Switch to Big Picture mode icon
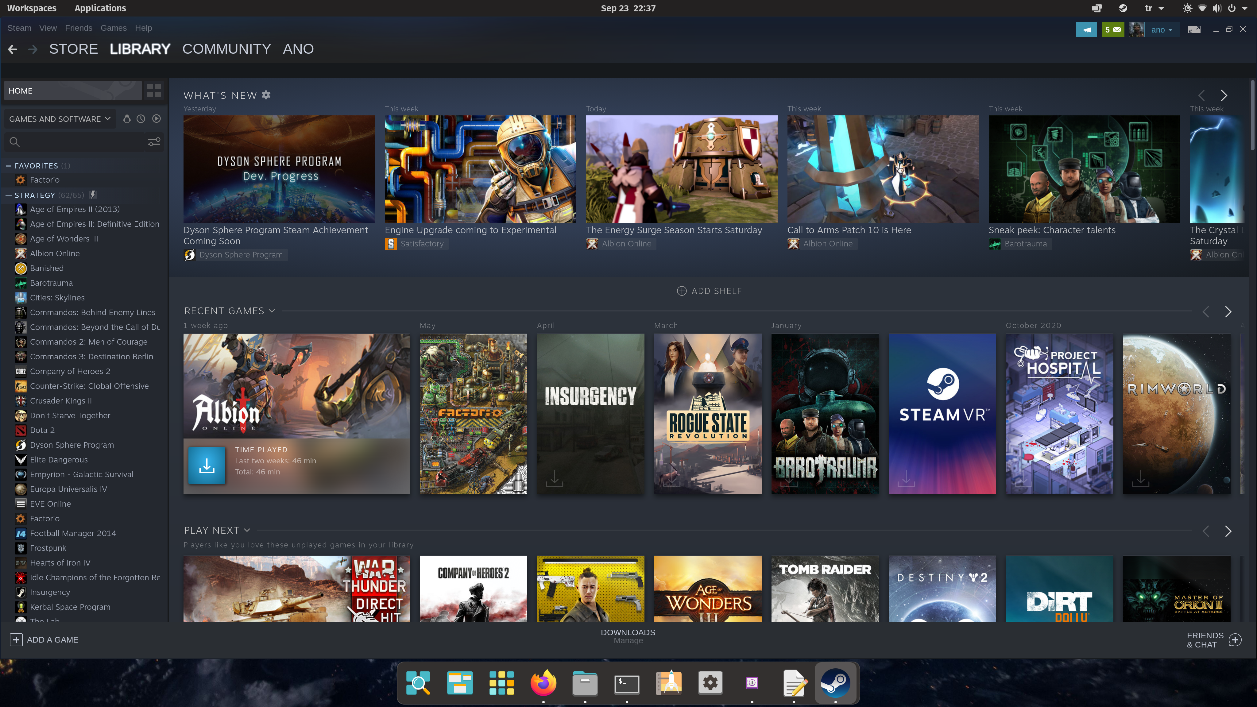The width and height of the screenshot is (1257, 707). (x=1194, y=30)
